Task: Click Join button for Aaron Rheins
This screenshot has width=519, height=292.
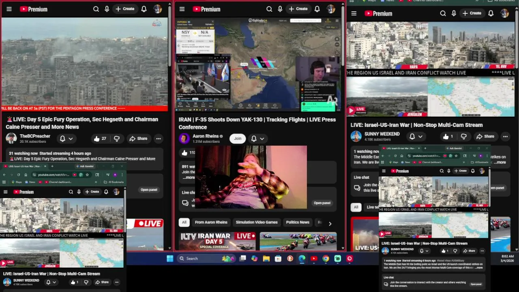Action: pyautogui.click(x=238, y=139)
